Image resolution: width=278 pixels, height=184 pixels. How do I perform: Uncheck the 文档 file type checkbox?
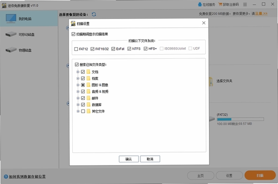pos(83,72)
